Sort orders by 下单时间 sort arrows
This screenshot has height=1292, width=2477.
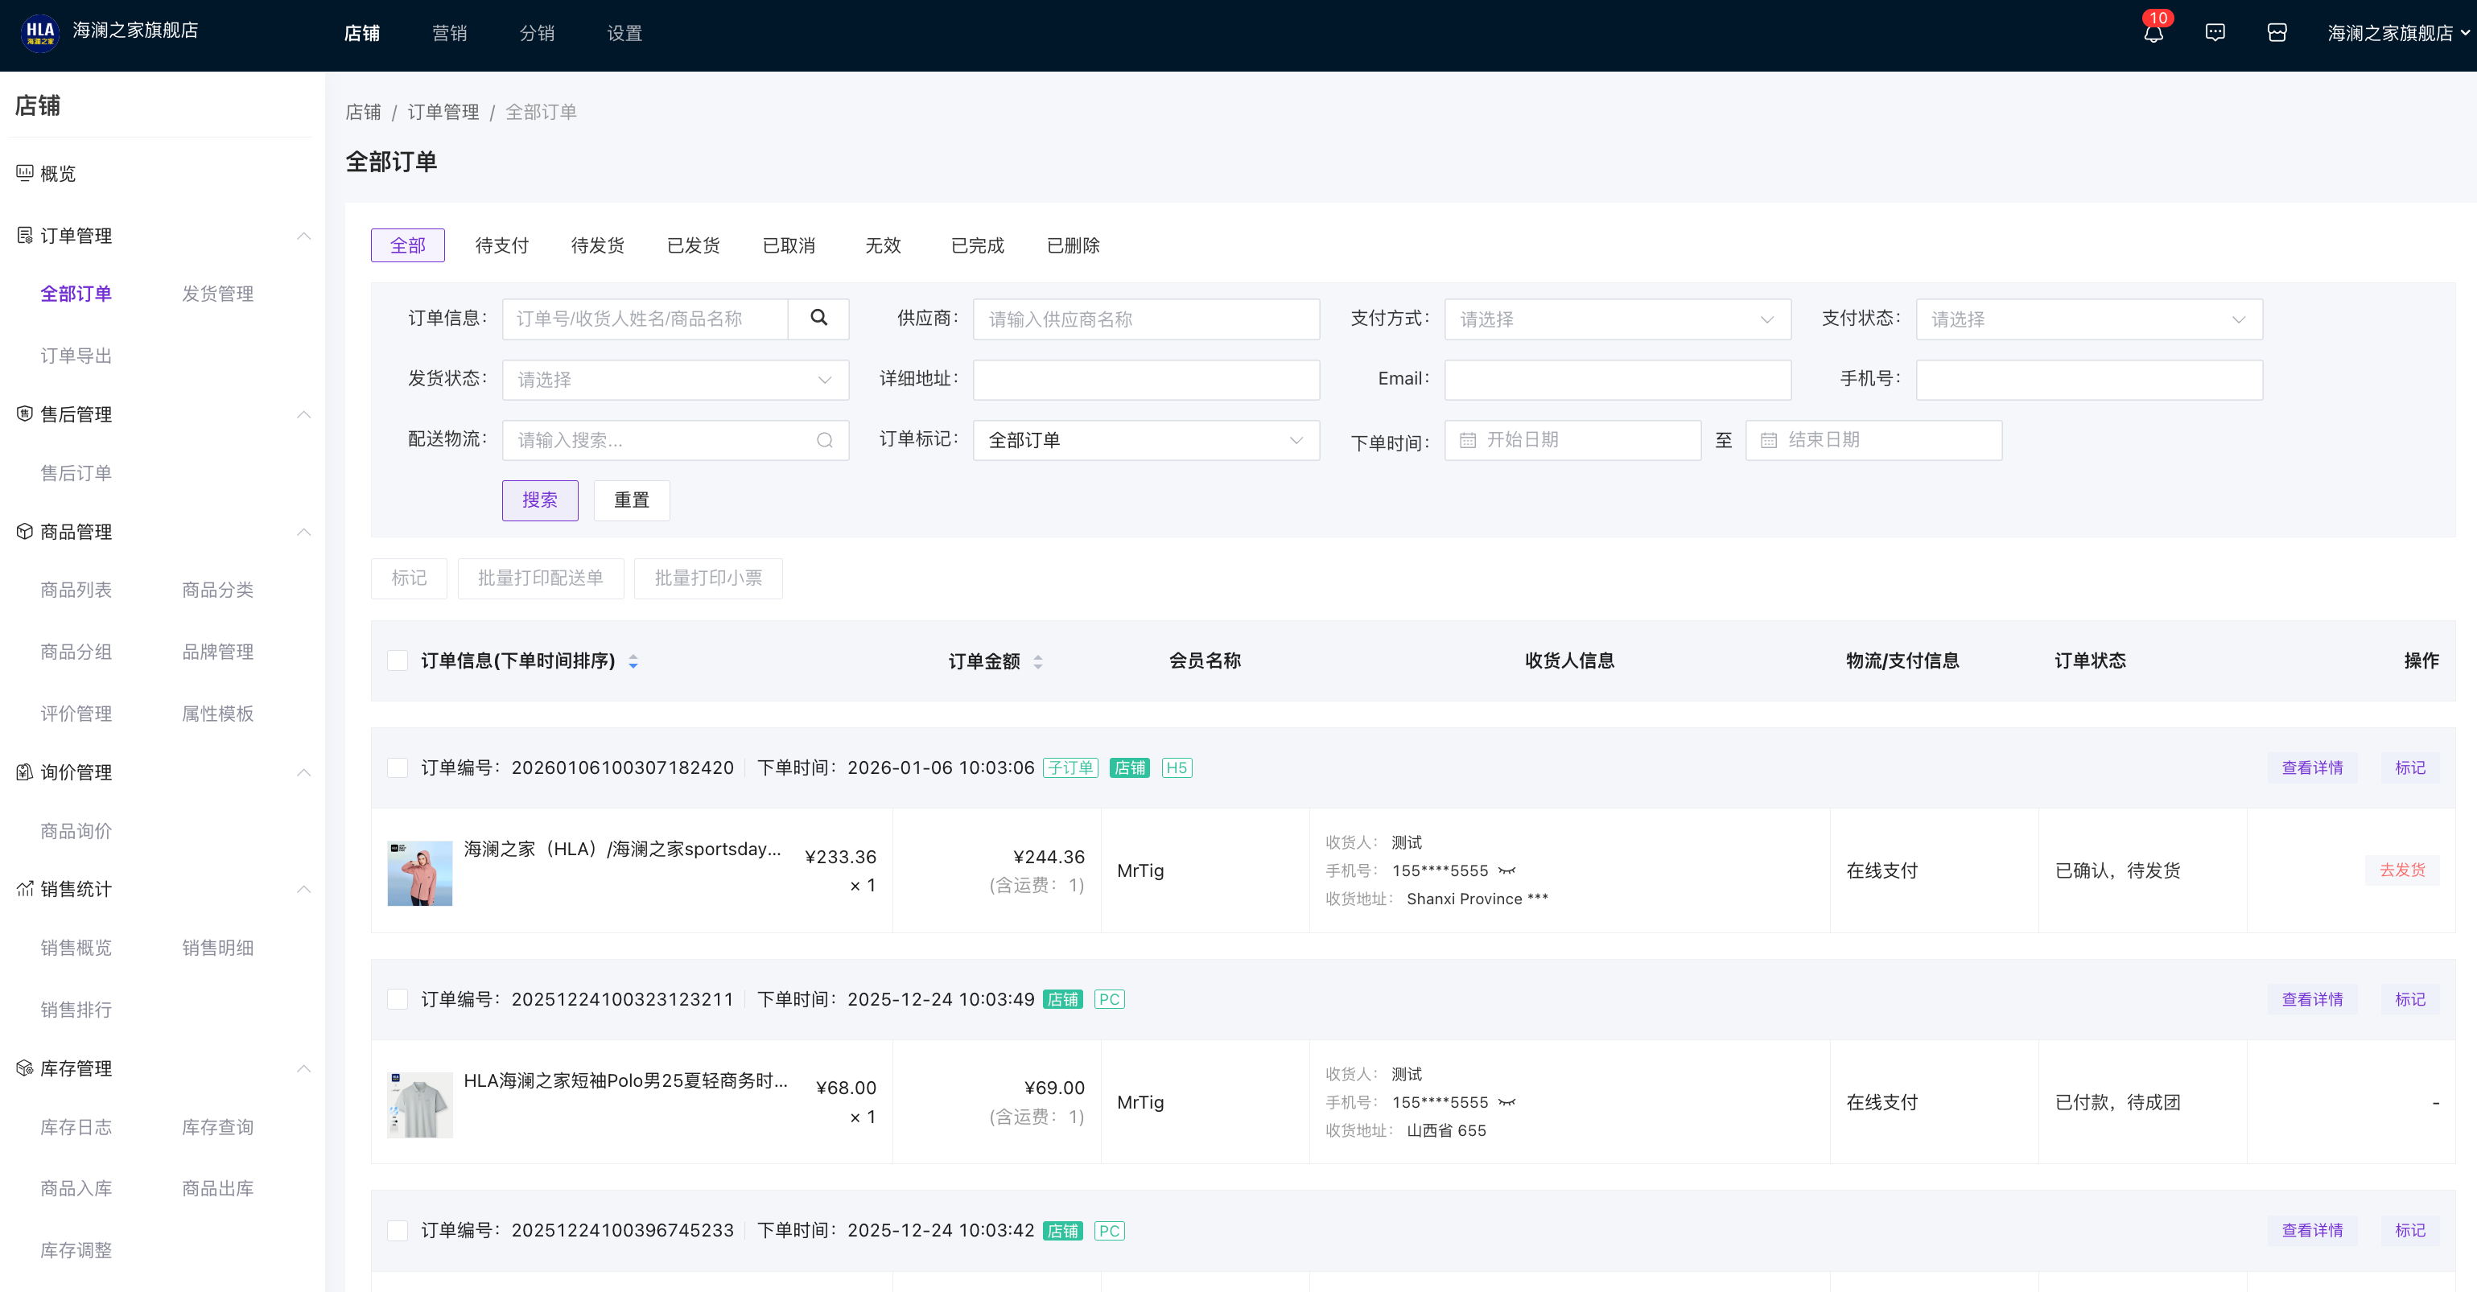(633, 661)
